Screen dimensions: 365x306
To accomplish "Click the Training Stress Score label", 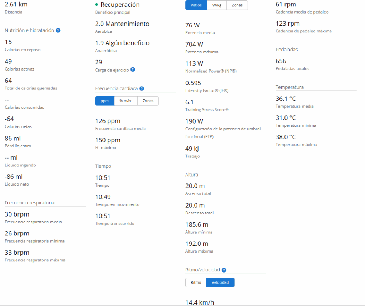I will click(207, 110).
